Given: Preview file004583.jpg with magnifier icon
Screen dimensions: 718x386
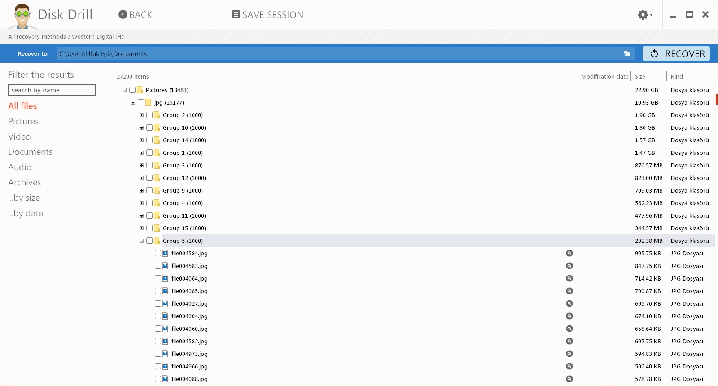Looking at the screenshot, I should [569, 266].
